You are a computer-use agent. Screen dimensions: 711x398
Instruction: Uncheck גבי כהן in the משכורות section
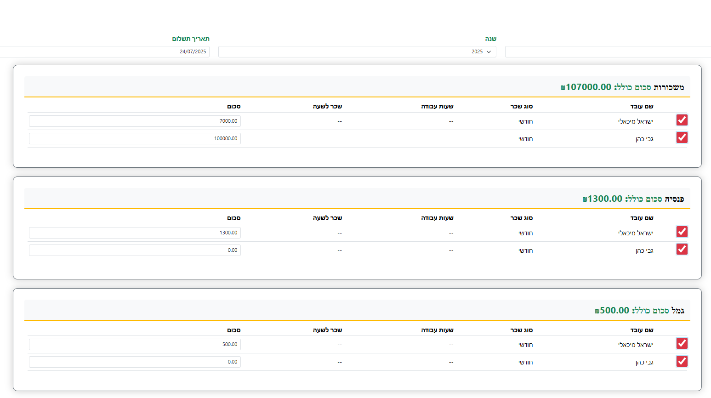(x=682, y=138)
